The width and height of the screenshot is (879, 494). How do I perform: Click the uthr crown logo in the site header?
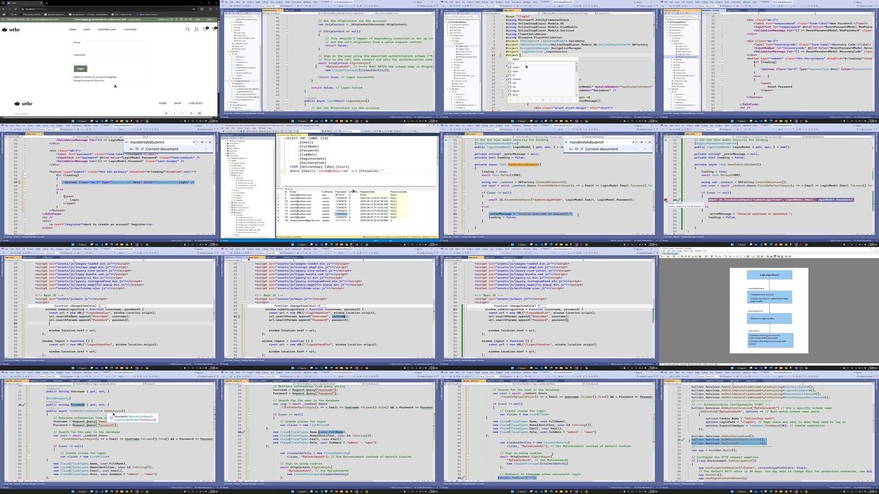coord(11,30)
